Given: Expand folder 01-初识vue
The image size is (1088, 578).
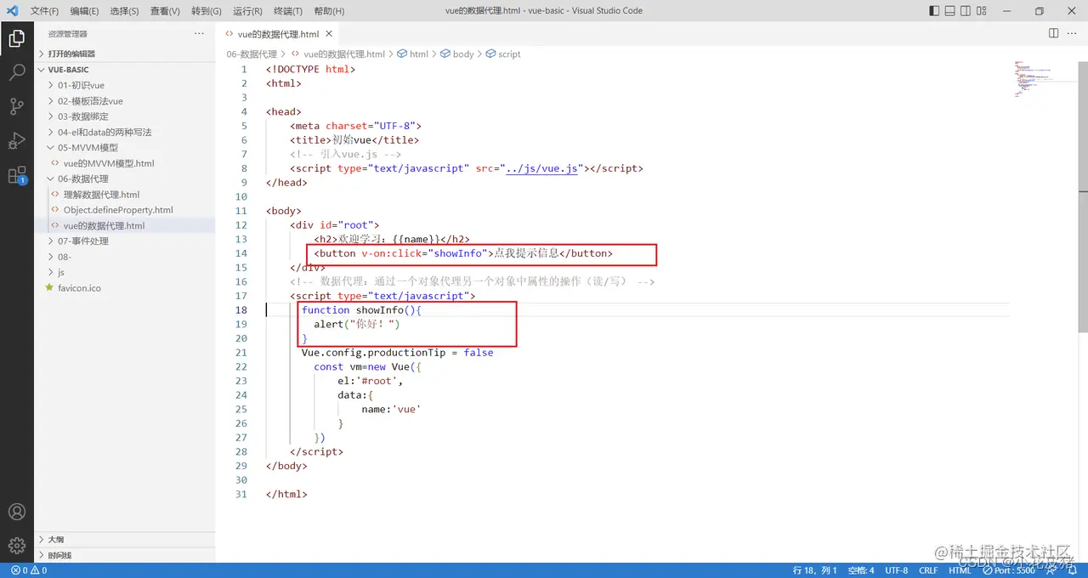Looking at the screenshot, I should pos(124,85).
